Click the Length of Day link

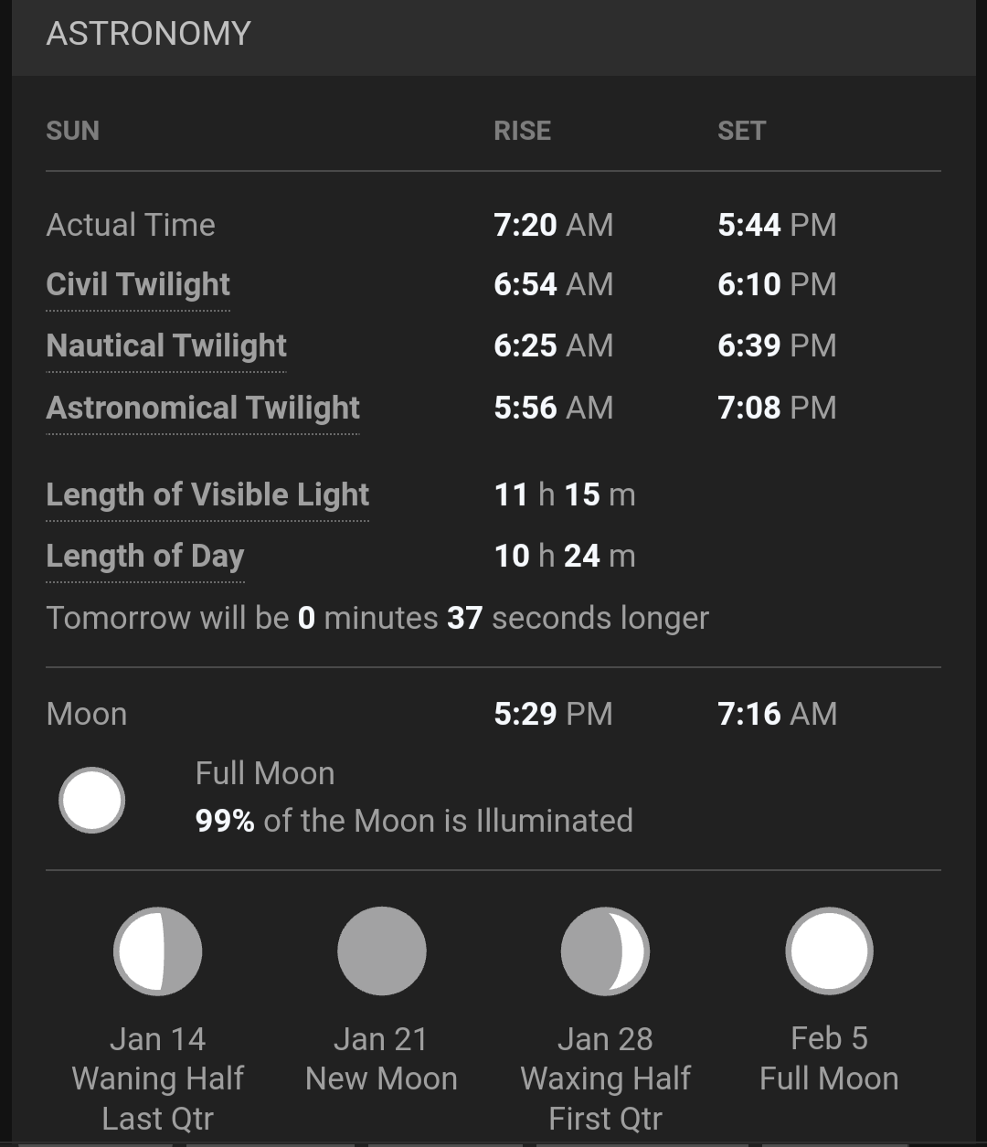click(145, 556)
